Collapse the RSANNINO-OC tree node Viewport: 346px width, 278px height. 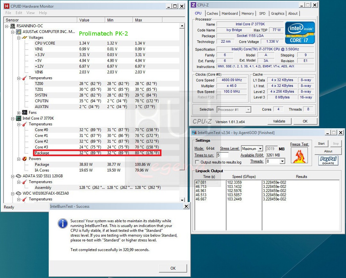pyautogui.click(x=7, y=26)
